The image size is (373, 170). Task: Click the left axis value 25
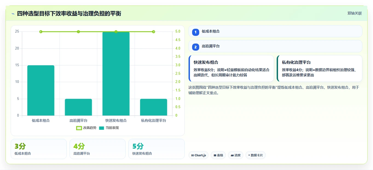point(17,31)
